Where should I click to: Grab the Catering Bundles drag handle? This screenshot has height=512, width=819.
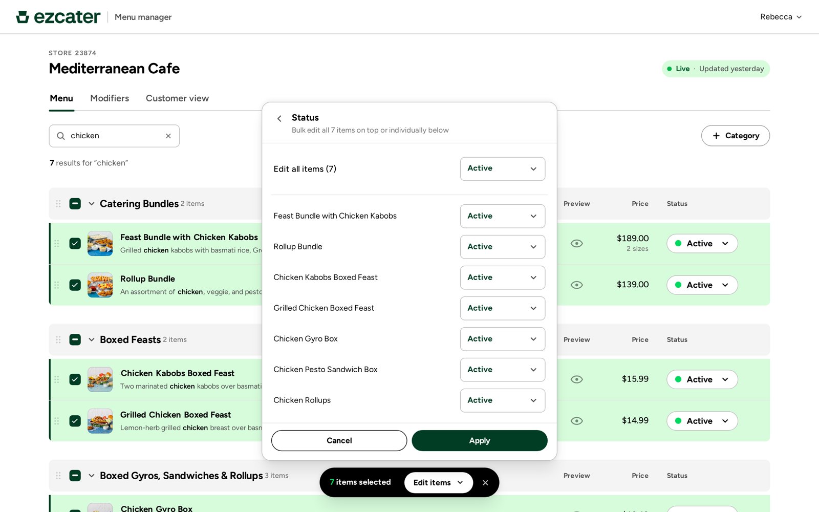58,204
